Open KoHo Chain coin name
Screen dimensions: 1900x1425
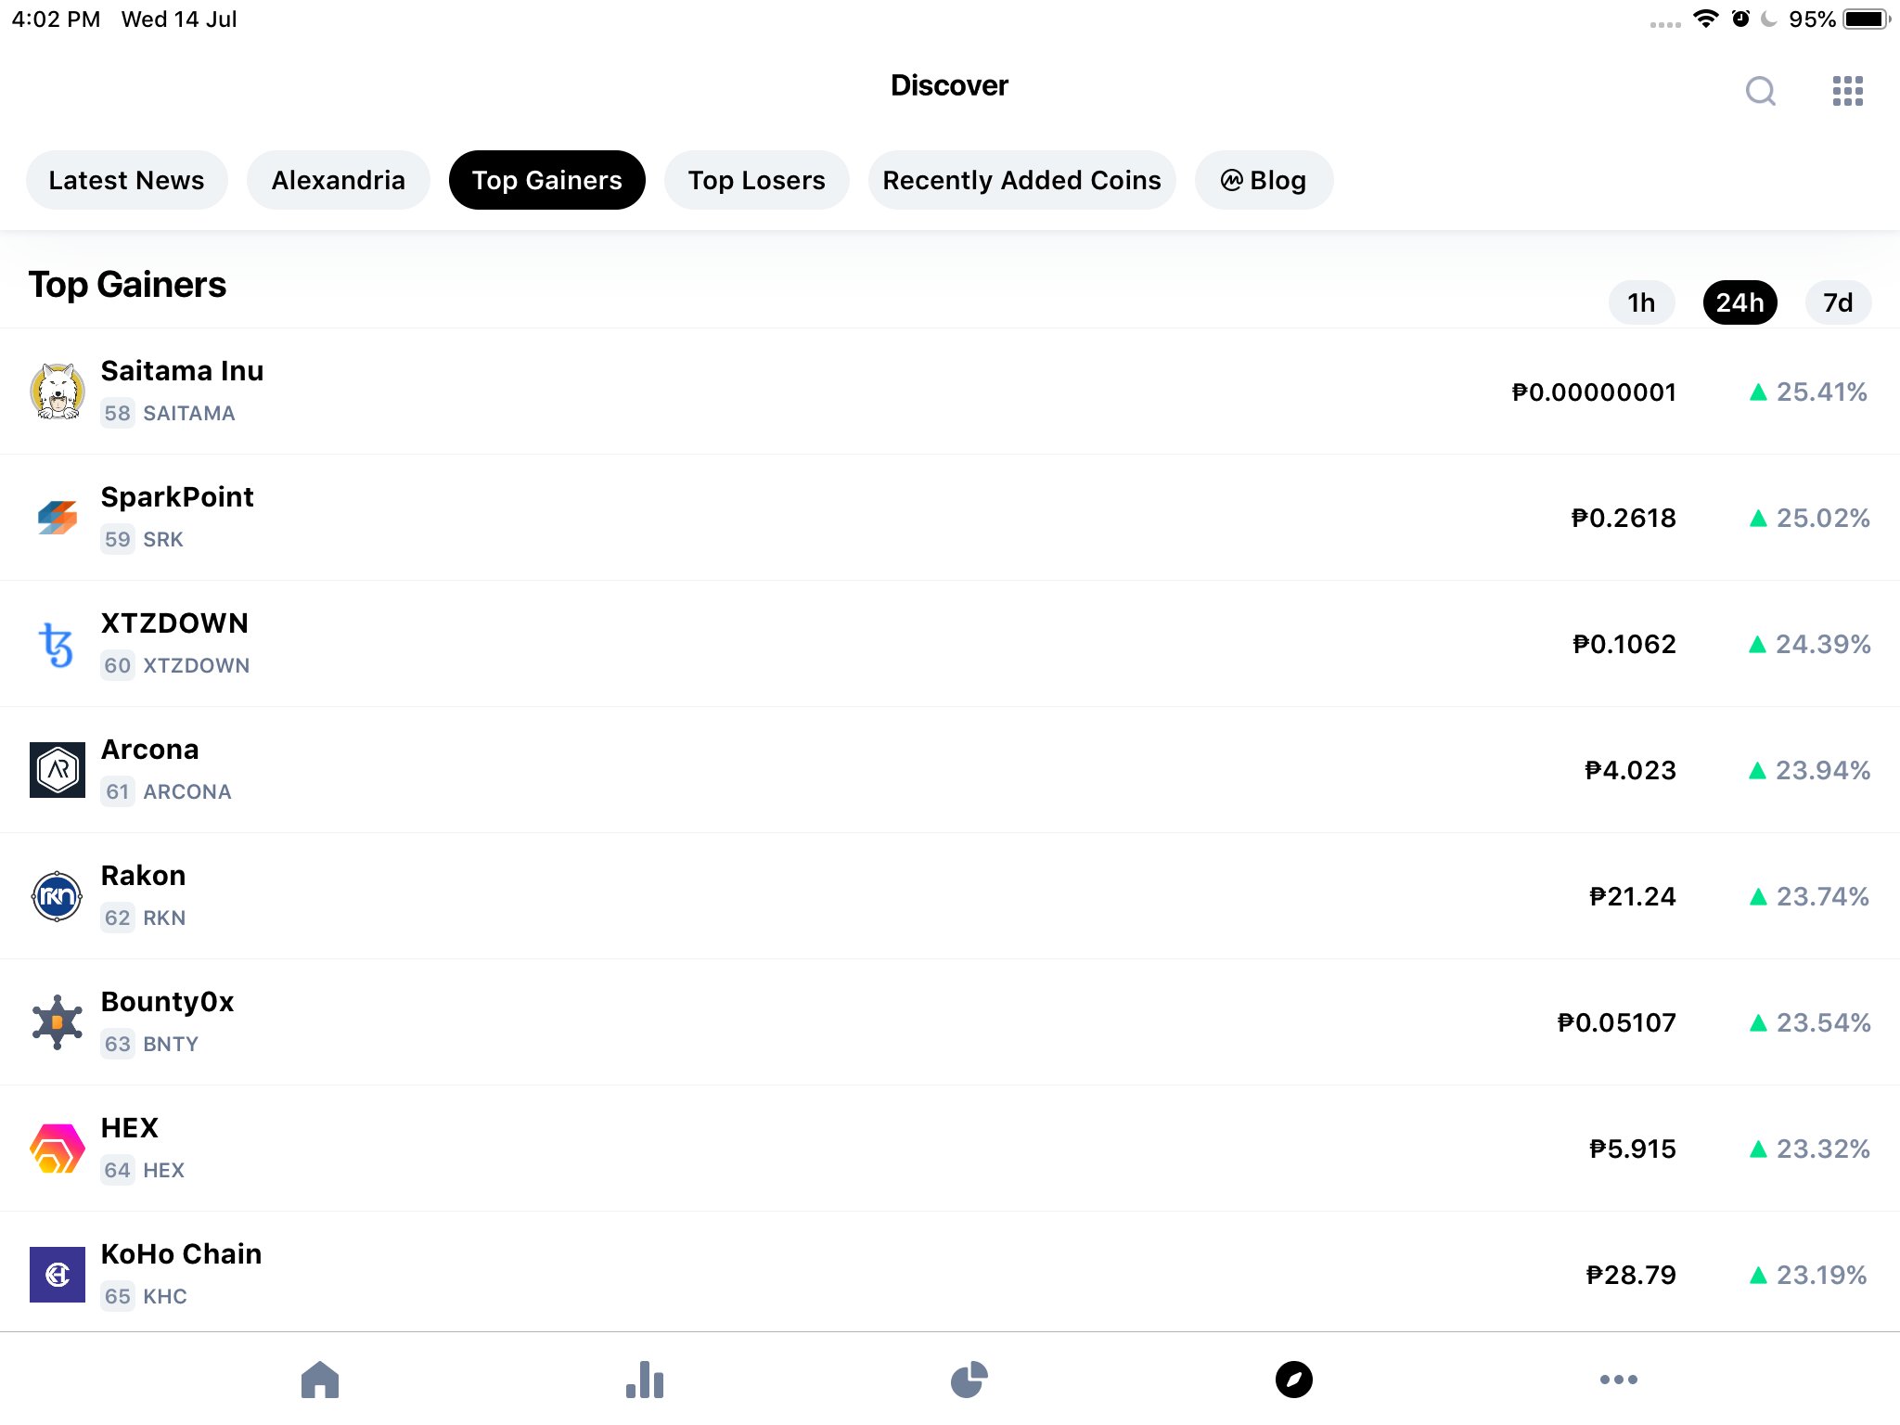[181, 1254]
